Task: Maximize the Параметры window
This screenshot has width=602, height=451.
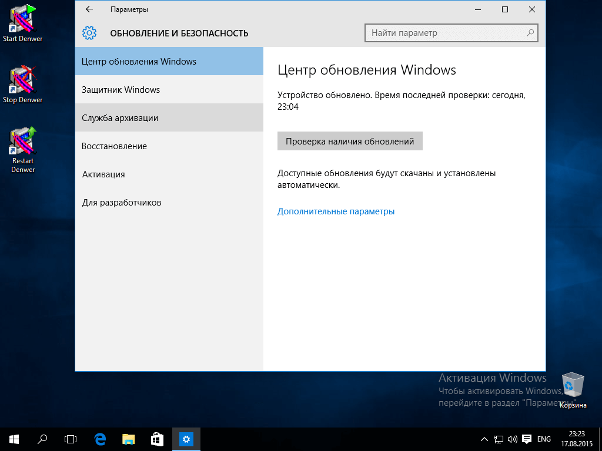Action: click(505, 9)
